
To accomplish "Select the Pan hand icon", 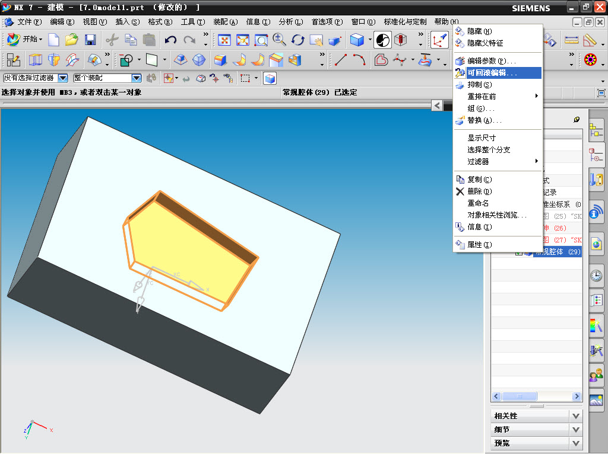I will pyautogui.click(x=316, y=40).
